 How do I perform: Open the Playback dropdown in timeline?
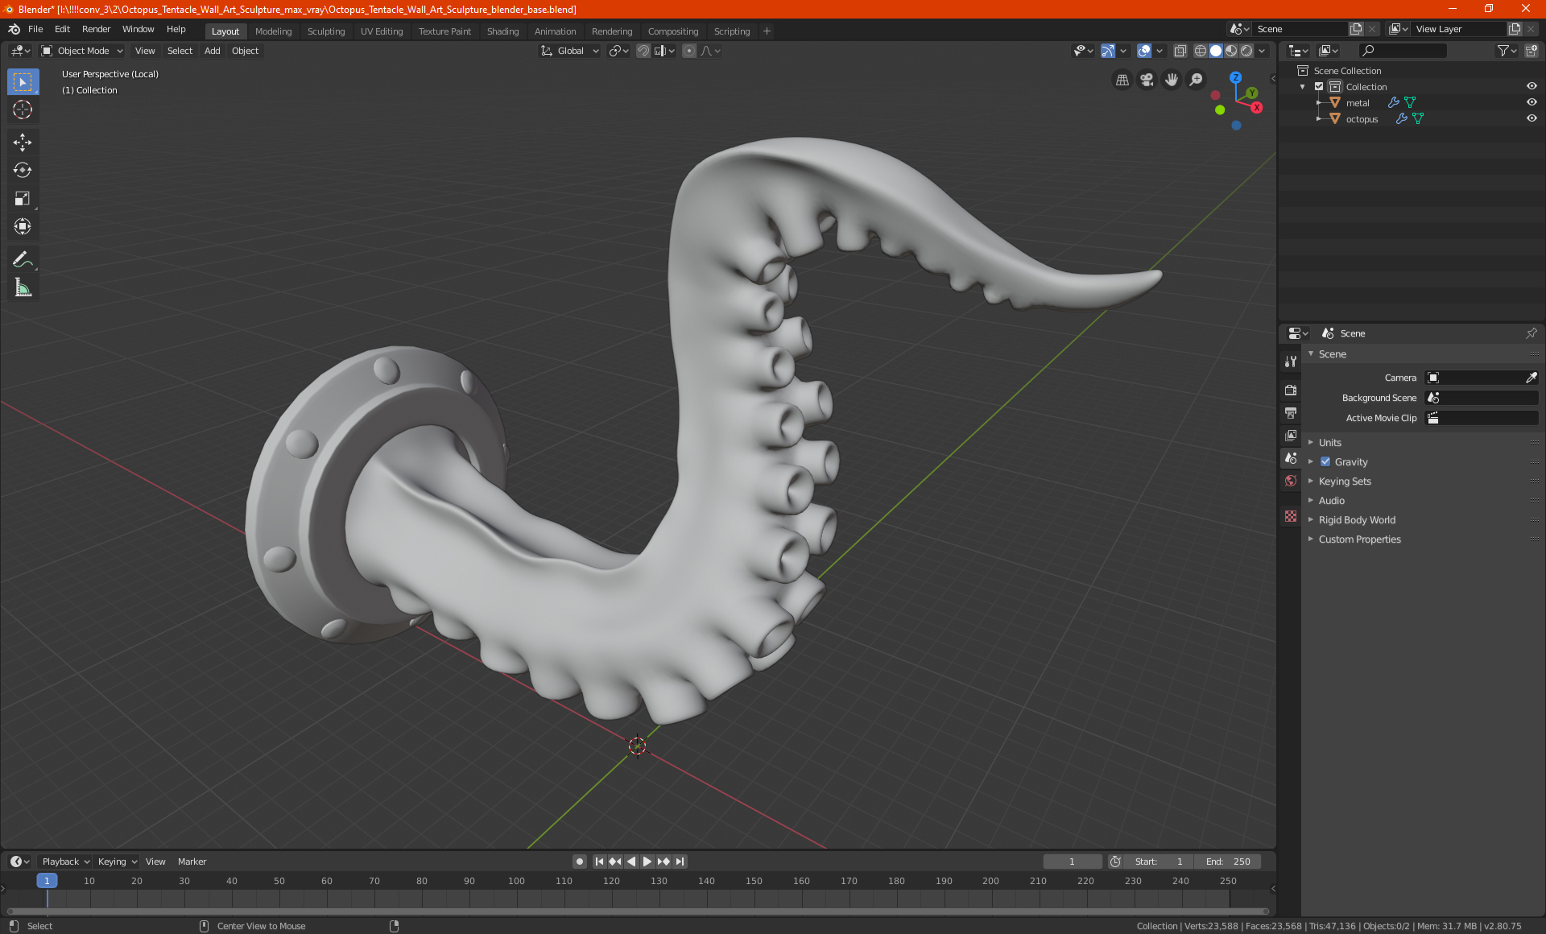(x=65, y=862)
